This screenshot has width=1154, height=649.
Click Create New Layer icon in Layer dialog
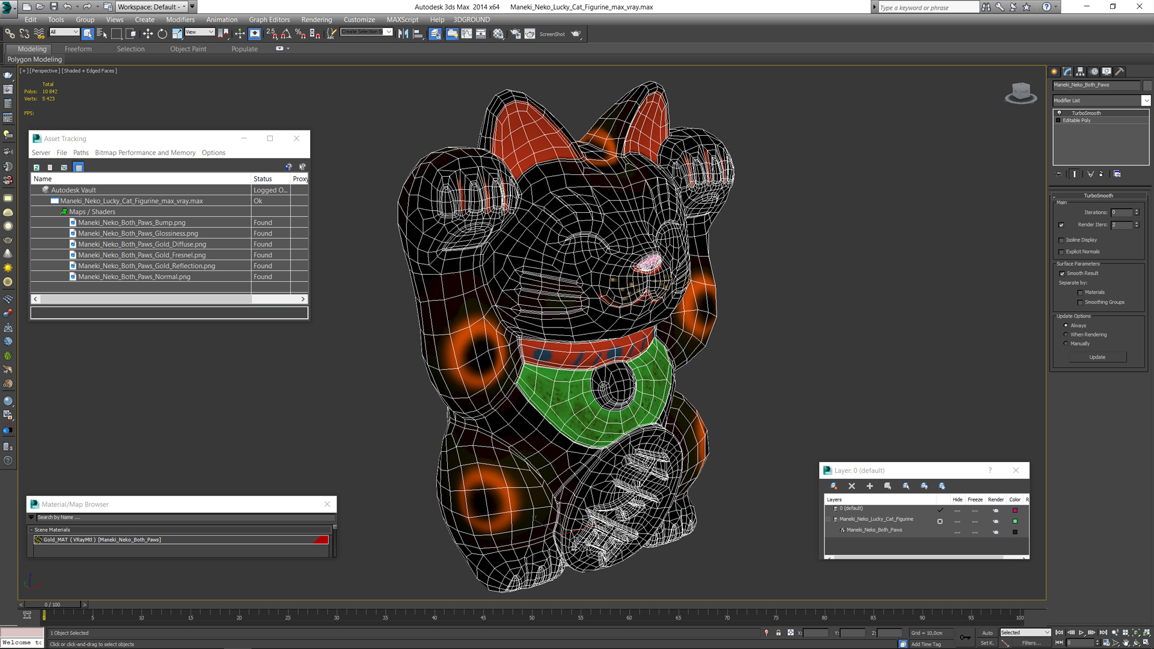pos(834,486)
